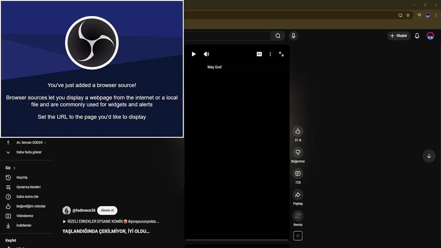This screenshot has width=441, height=248.
Task: Open the sound waveform button of the Short
Action: pyautogui.click(x=298, y=236)
